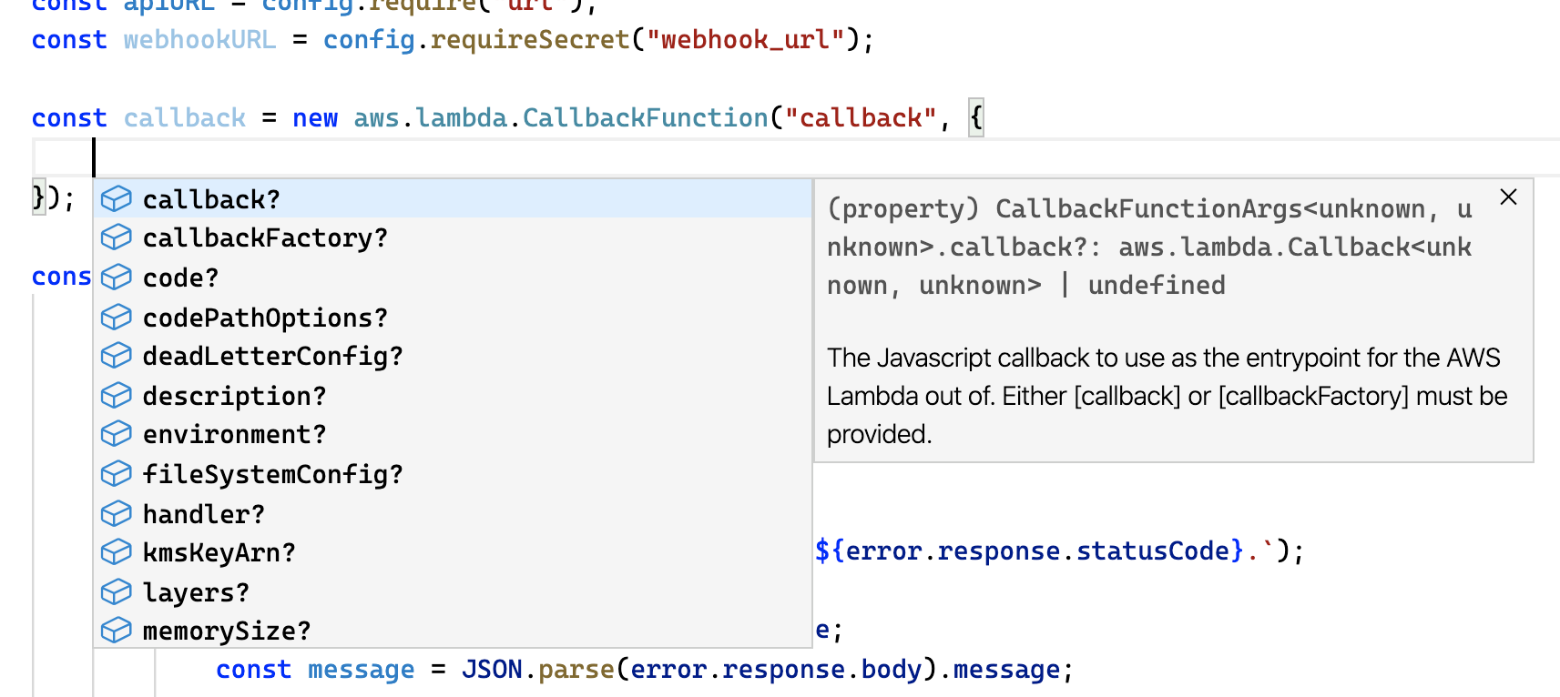1560x697 pixels.
Task: Place cursor on the empty editor line
Action: pyautogui.click(x=795, y=157)
